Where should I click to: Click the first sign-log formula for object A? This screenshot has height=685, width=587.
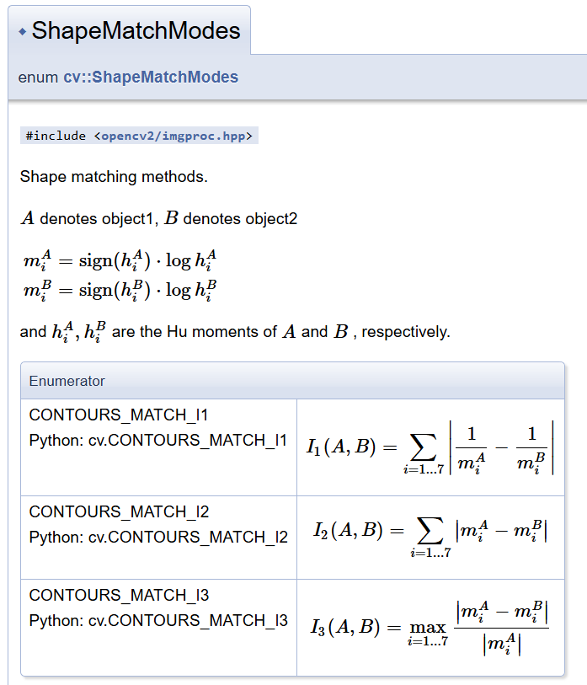(x=120, y=260)
